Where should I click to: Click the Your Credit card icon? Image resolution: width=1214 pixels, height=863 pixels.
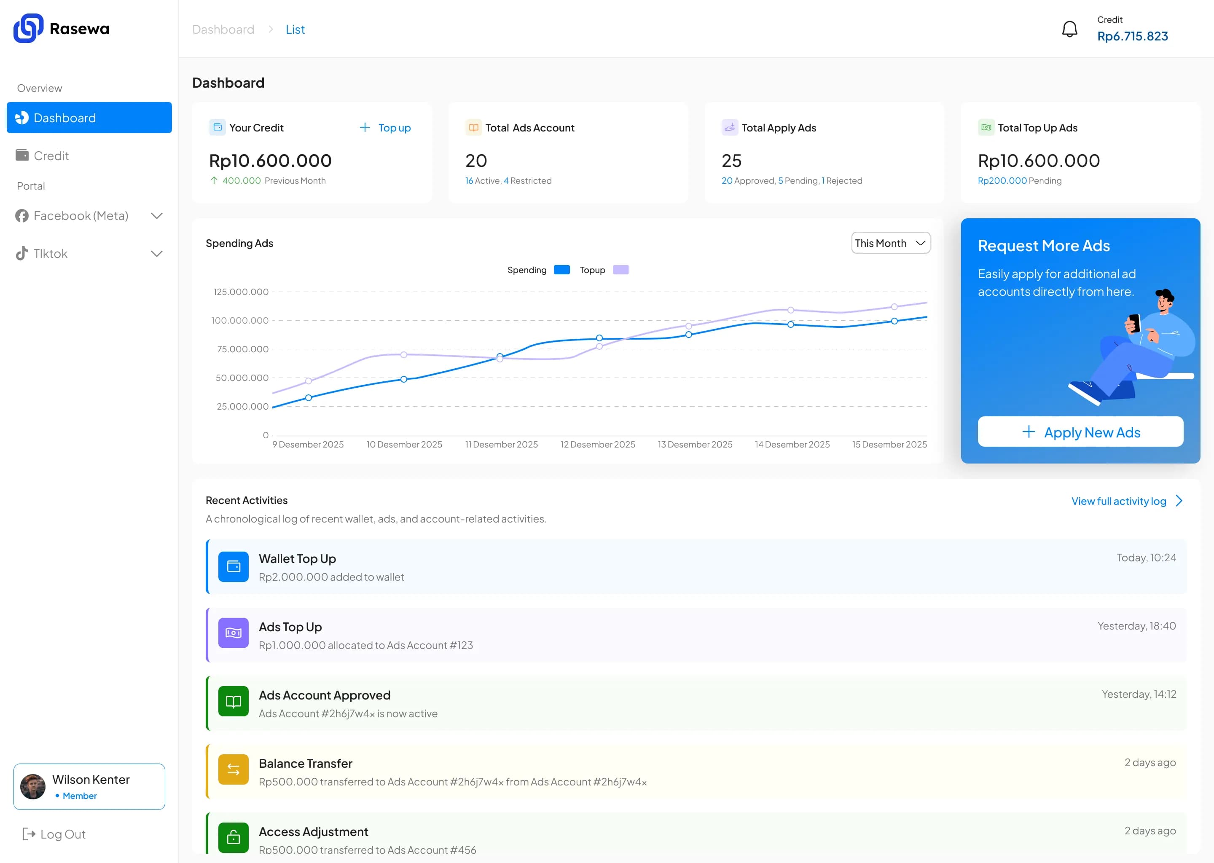click(x=218, y=127)
